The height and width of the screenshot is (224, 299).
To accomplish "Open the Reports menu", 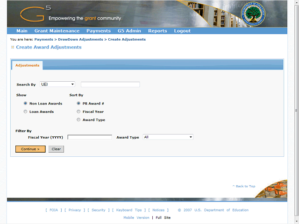I will [x=157, y=31].
